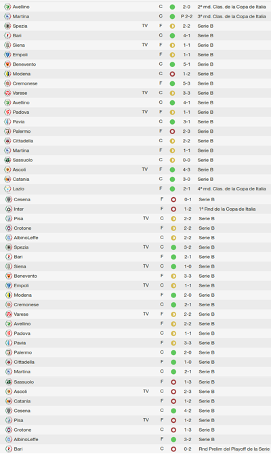The image size is (271, 454).
Task: View the 5-3 result against Cremonese
Action: tap(186, 83)
